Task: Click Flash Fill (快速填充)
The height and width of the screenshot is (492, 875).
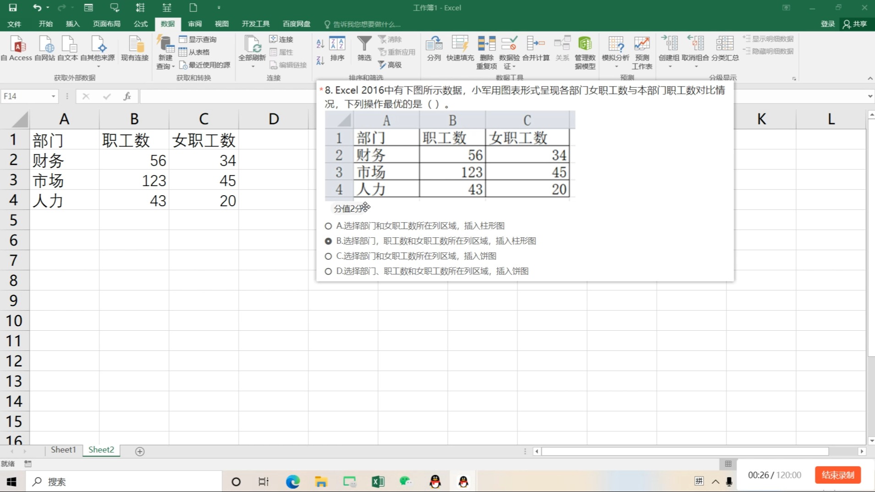Action: pos(460,49)
